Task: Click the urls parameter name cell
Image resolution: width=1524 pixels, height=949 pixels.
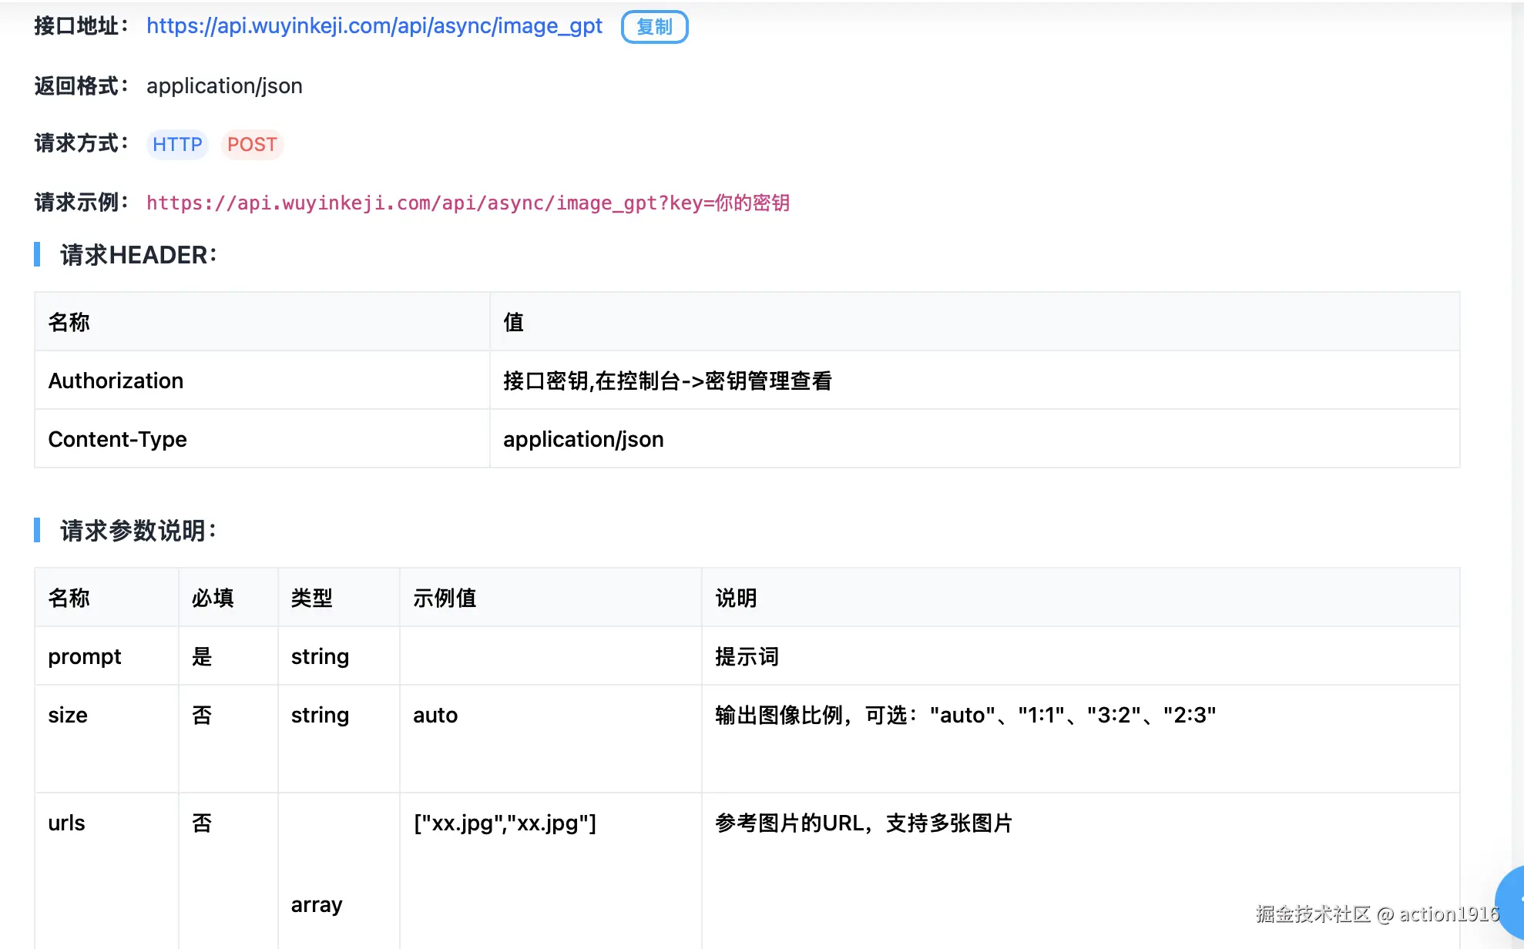Action: pos(66,823)
